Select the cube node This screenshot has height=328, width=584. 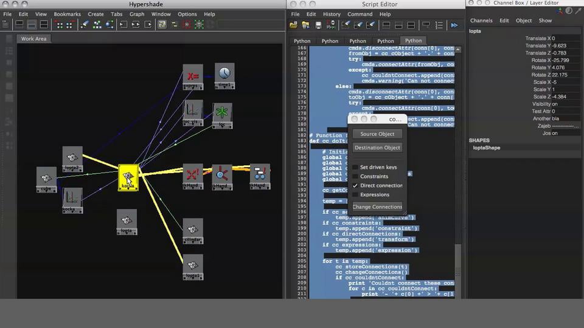tap(47, 180)
